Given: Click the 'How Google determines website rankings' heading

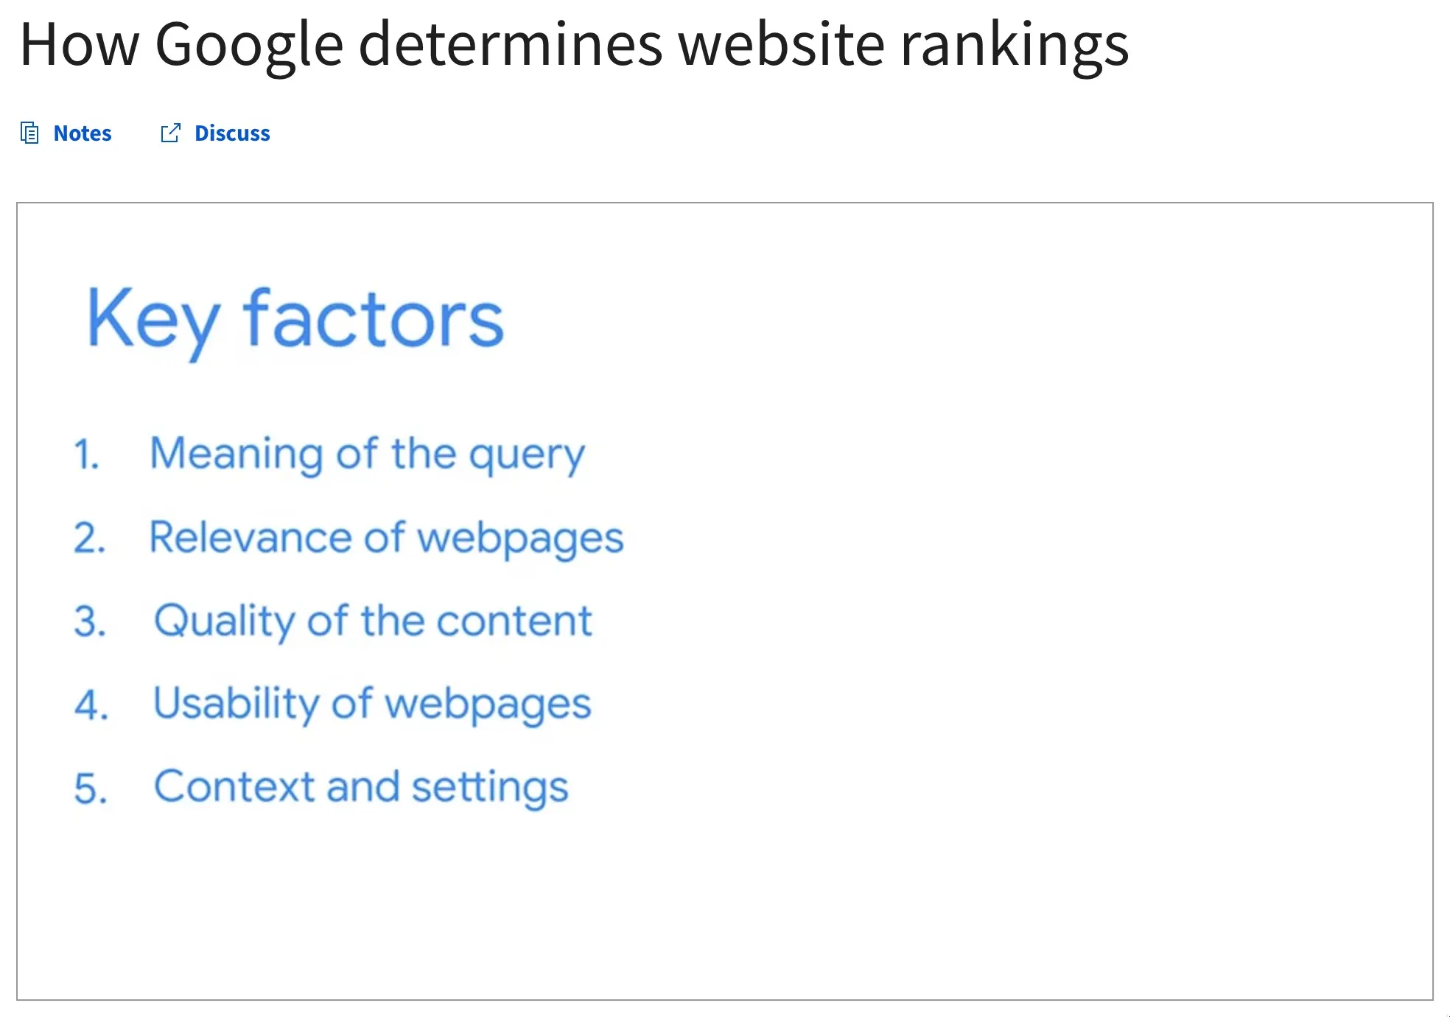Looking at the screenshot, I should point(573,44).
